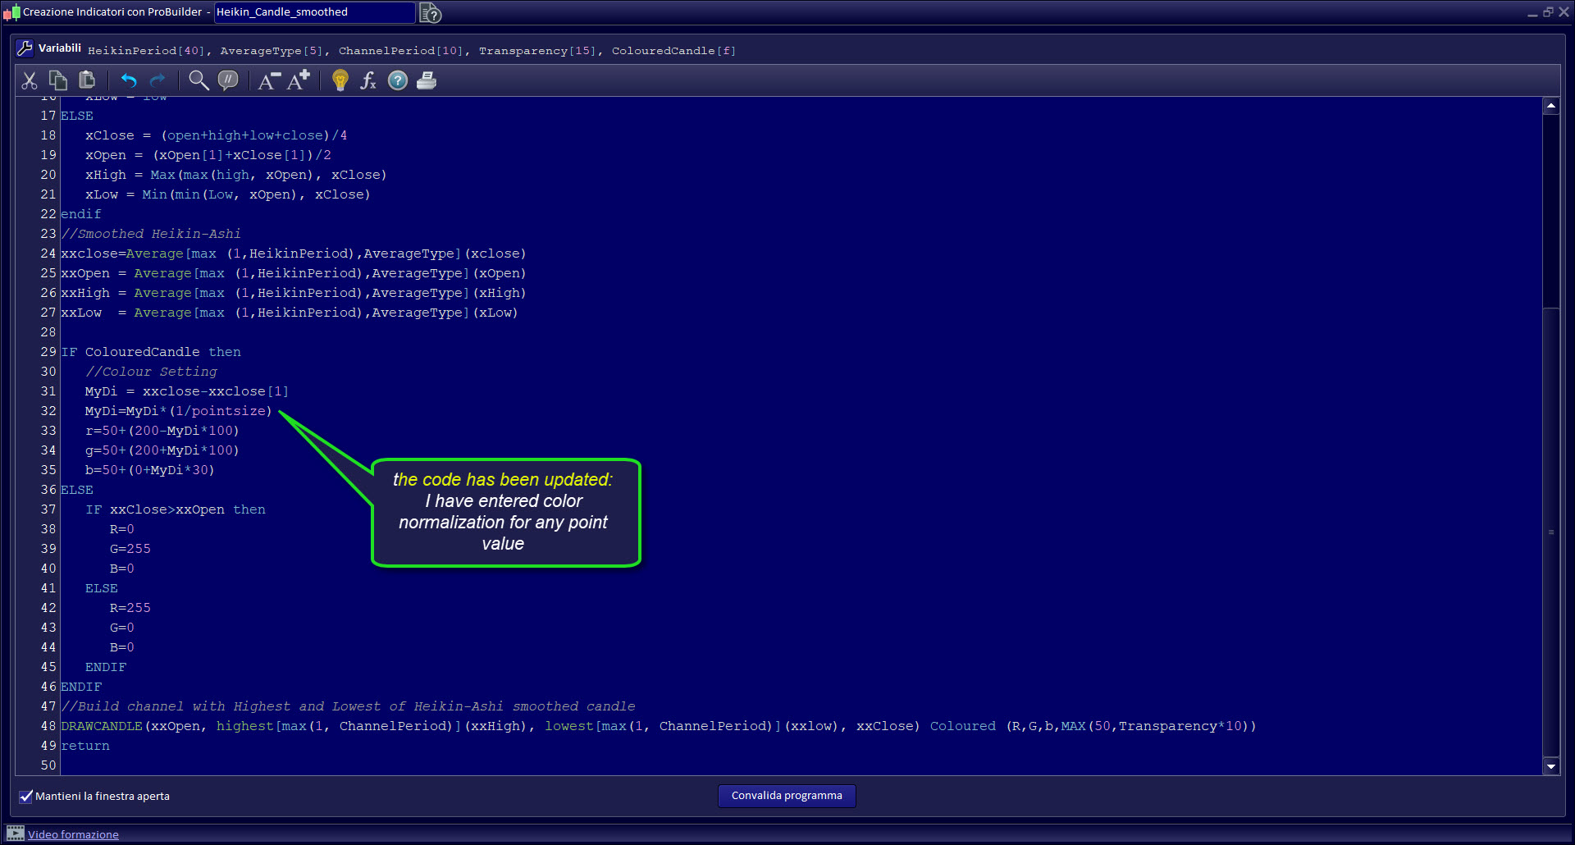Click the Cut scissors icon

point(30,80)
